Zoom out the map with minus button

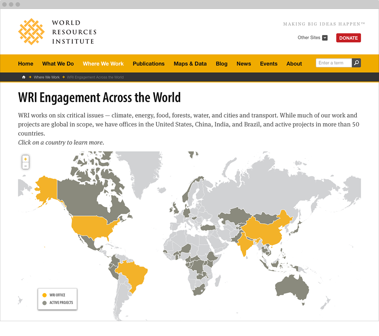(26, 166)
